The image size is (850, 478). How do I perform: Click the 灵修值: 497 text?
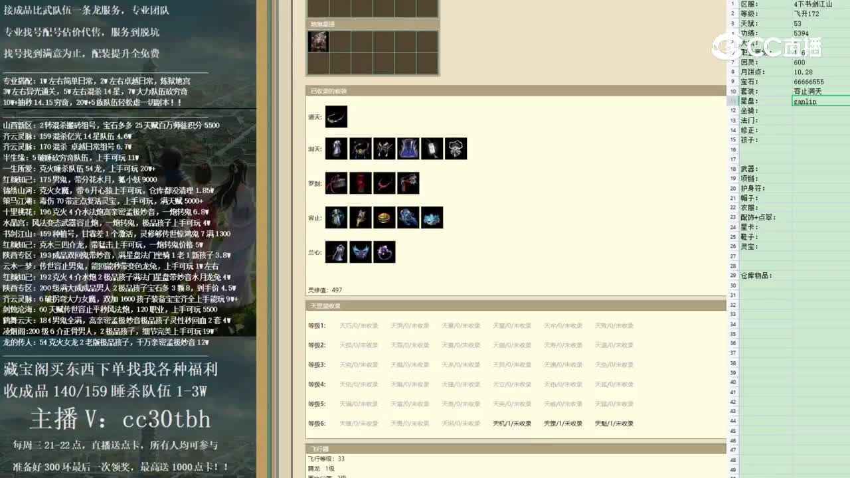point(325,290)
